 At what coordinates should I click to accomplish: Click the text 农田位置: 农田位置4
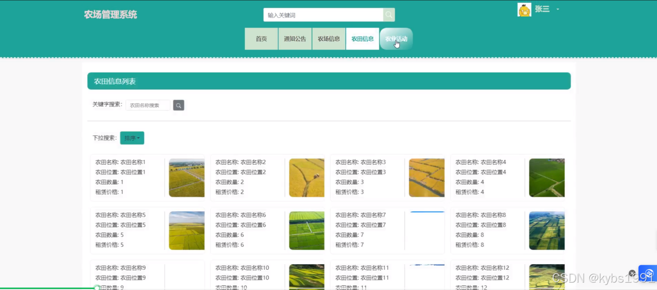click(481, 172)
